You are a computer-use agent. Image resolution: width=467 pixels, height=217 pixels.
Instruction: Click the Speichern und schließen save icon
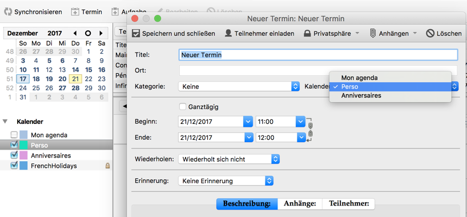pos(136,33)
